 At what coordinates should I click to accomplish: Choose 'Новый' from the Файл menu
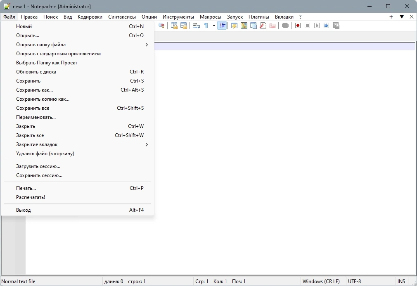pos(77,26)
